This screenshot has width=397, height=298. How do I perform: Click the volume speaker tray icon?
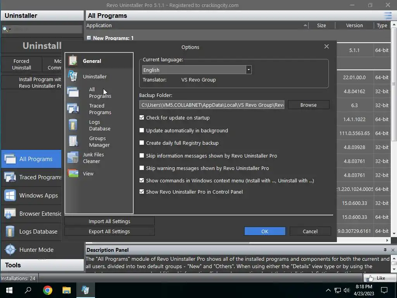click(347, 290)
